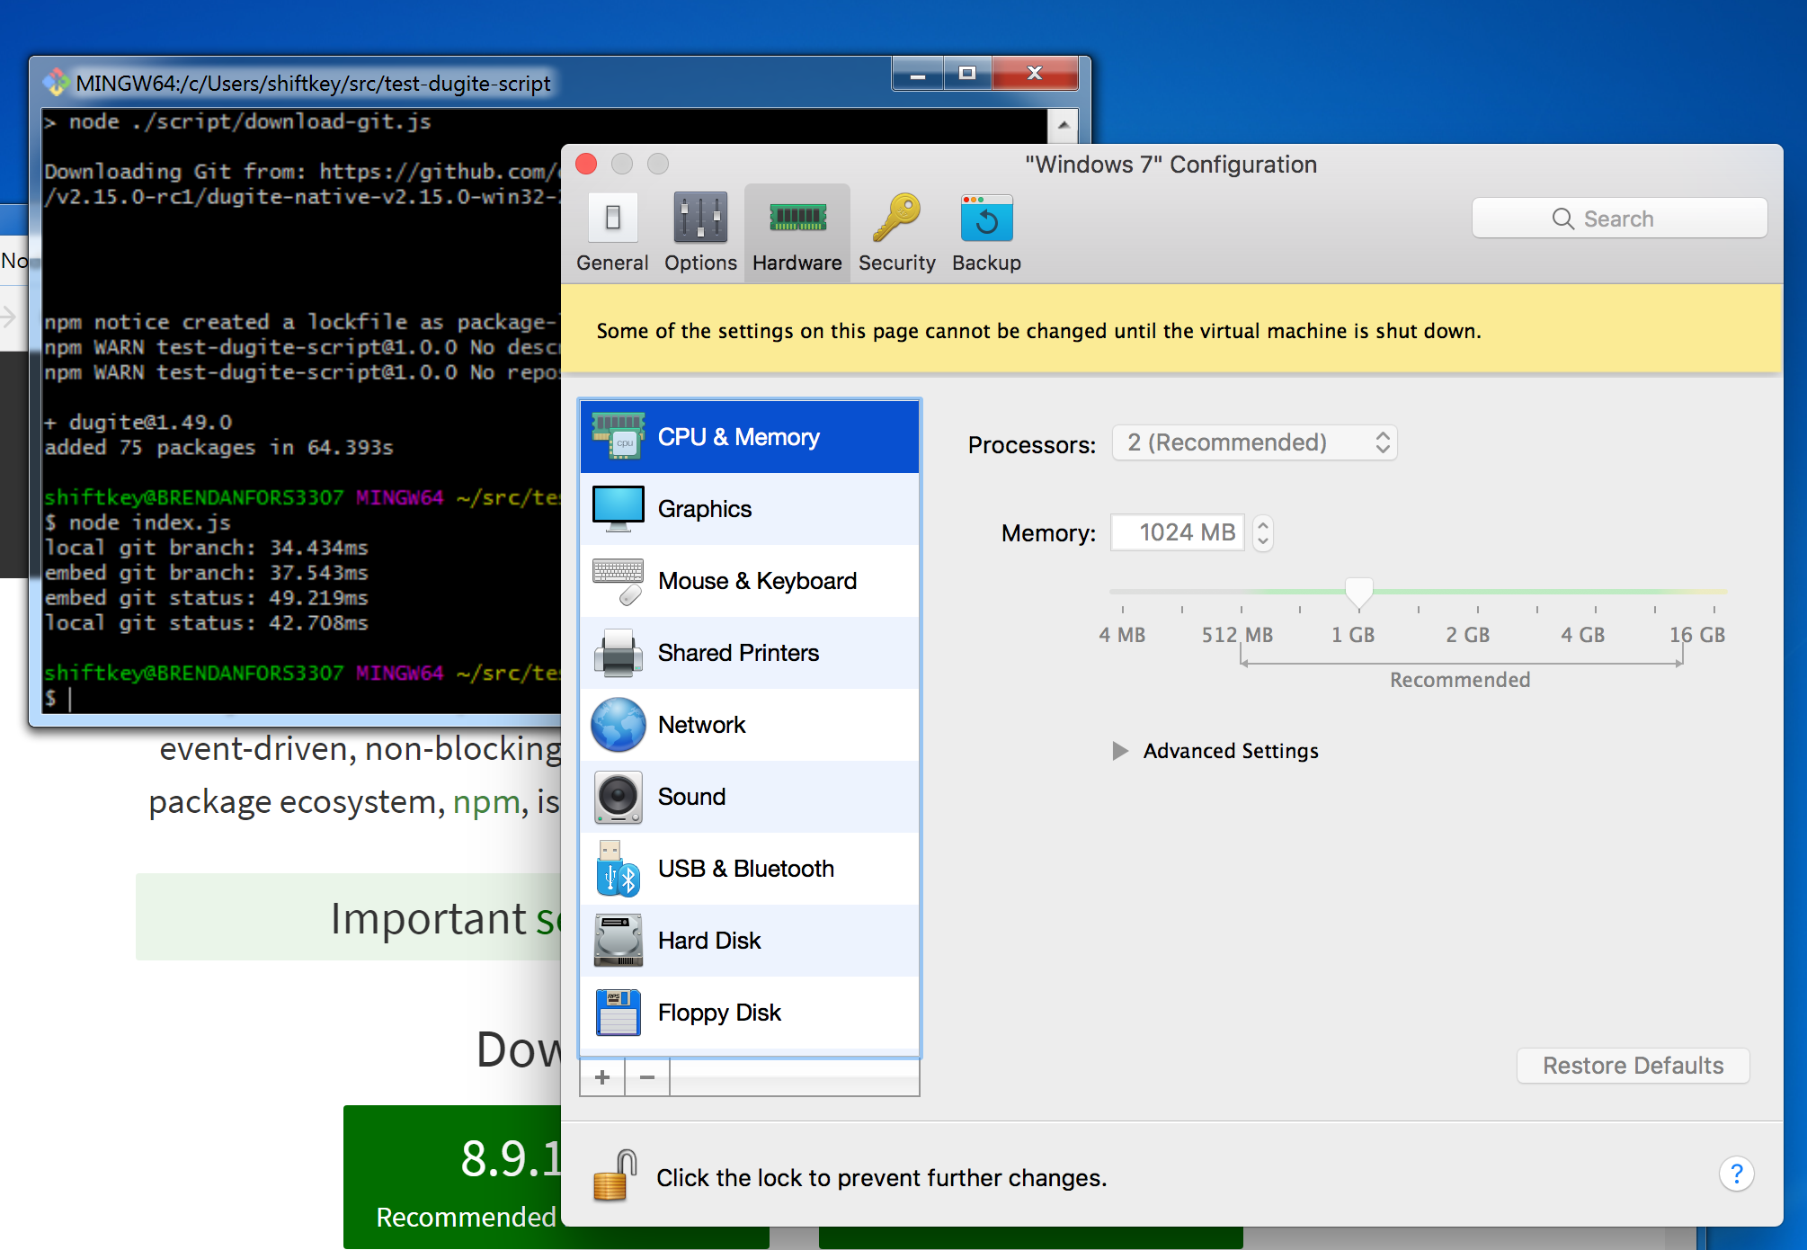Open help with the question mark button

pyautogui.click(x=1736, y=1174)
